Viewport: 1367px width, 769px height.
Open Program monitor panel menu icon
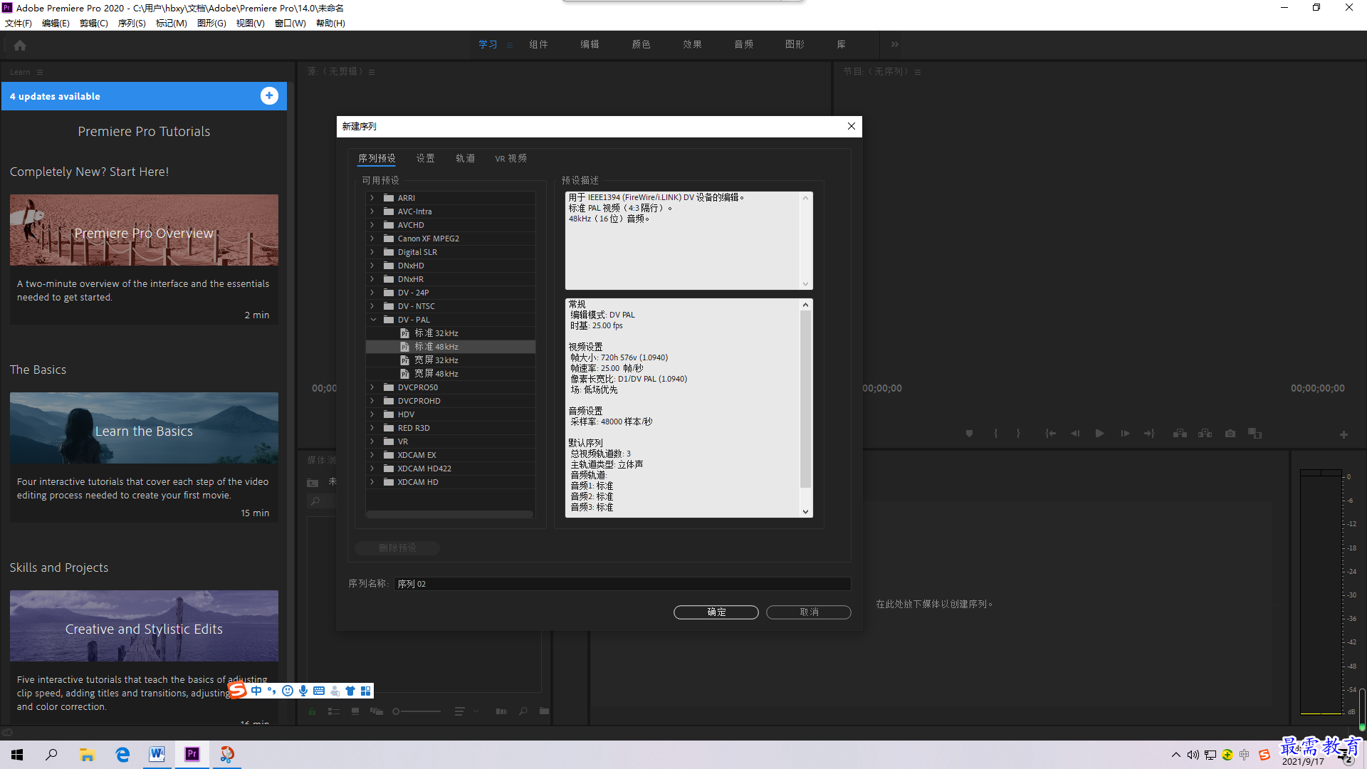coord(918,72)
